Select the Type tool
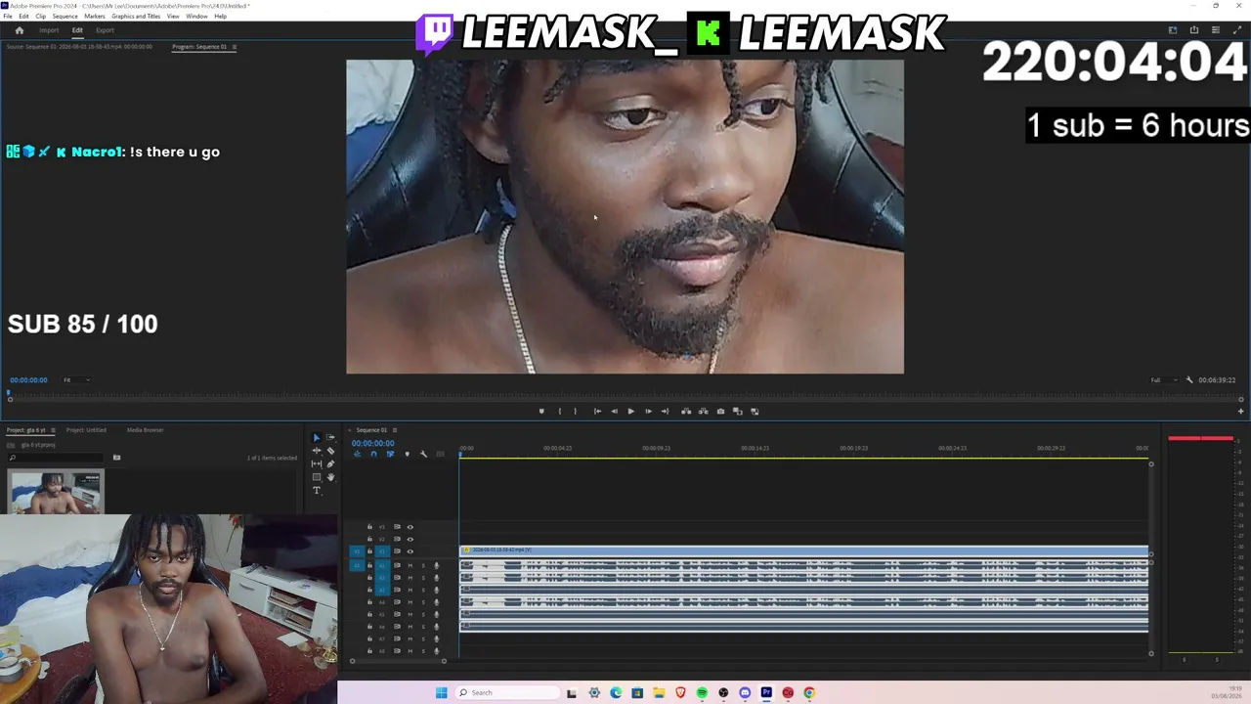This screenshot has width=1251, height=704. [316, 490]
